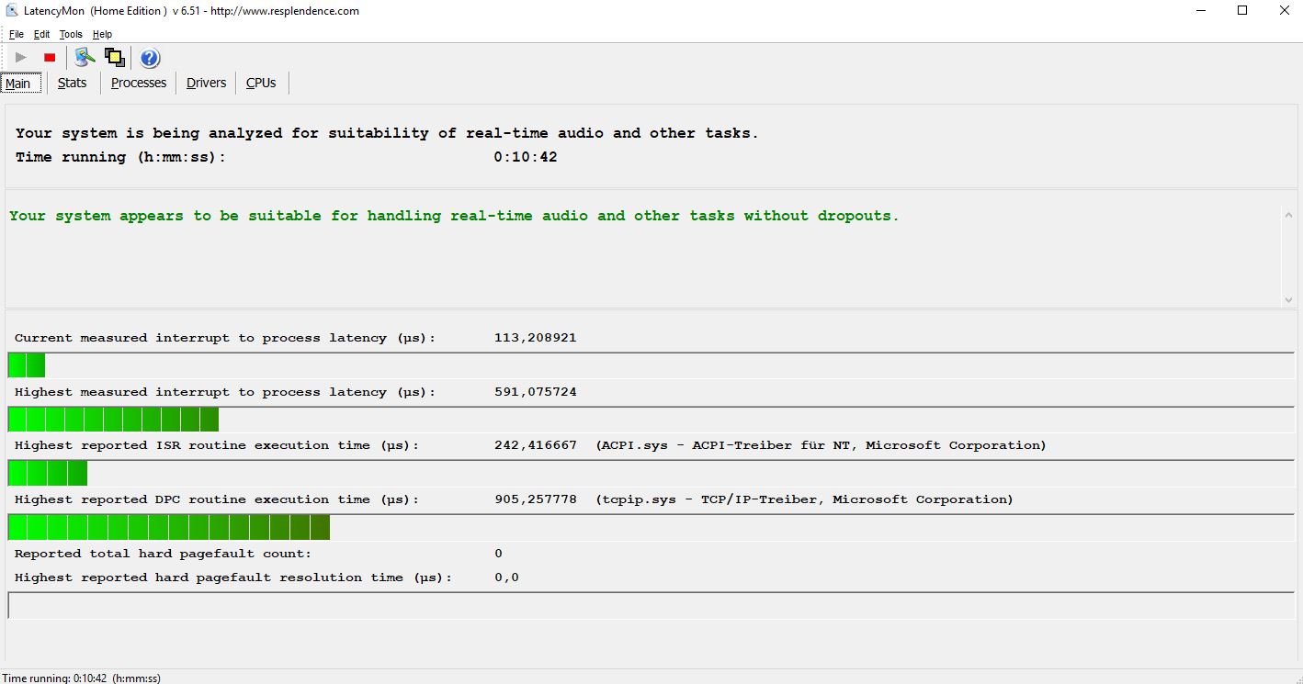Click the 'Highest reported hard pagefault resolution time' label
1303x684 pixels.
233,577
